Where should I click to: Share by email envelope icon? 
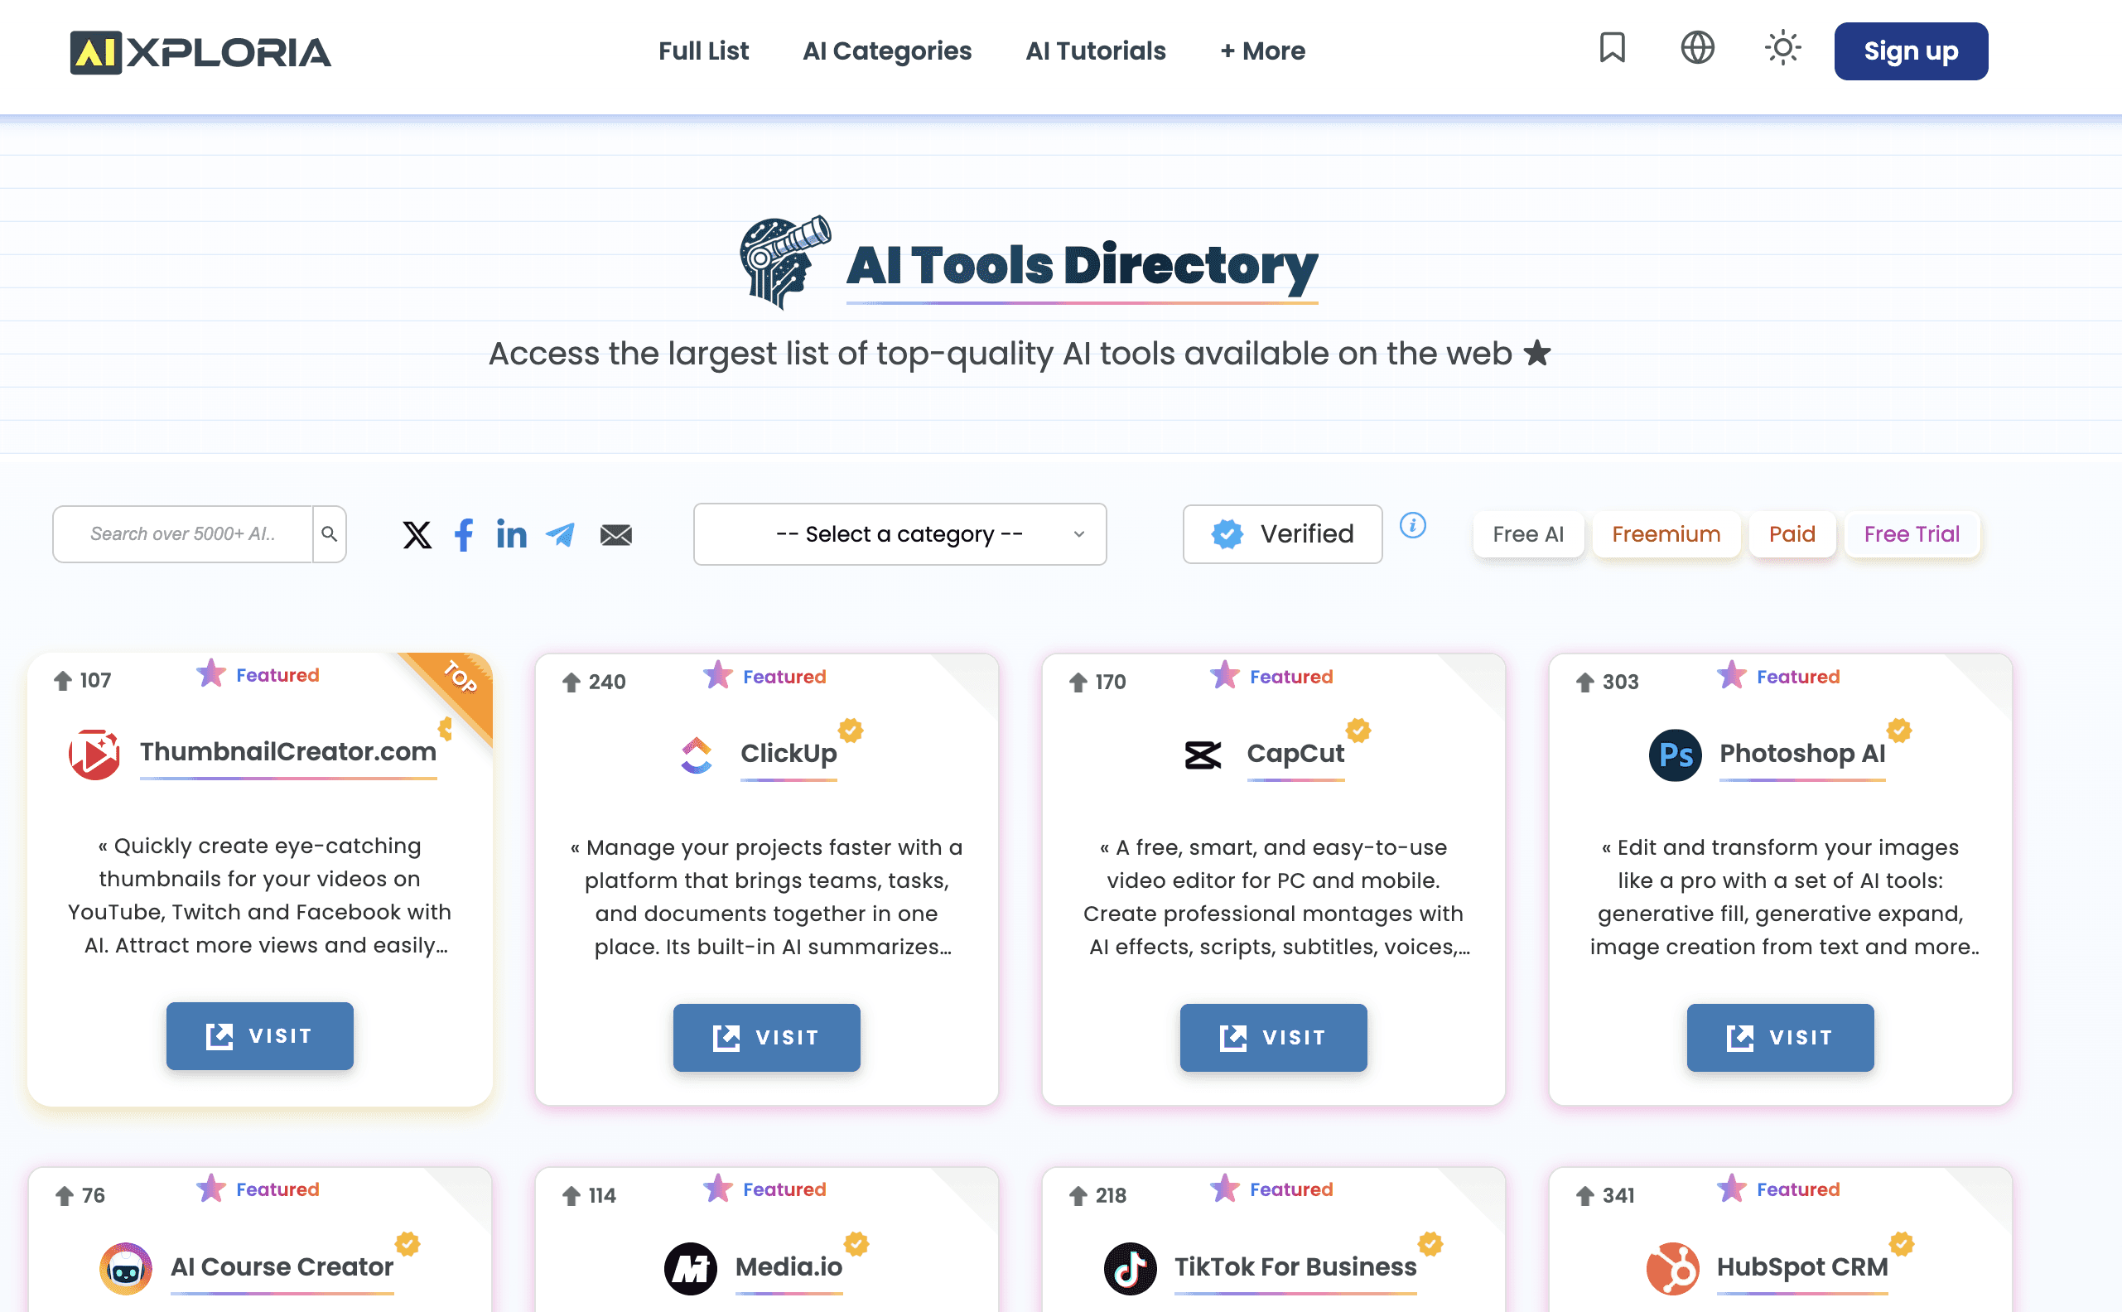tap(616, 534)
